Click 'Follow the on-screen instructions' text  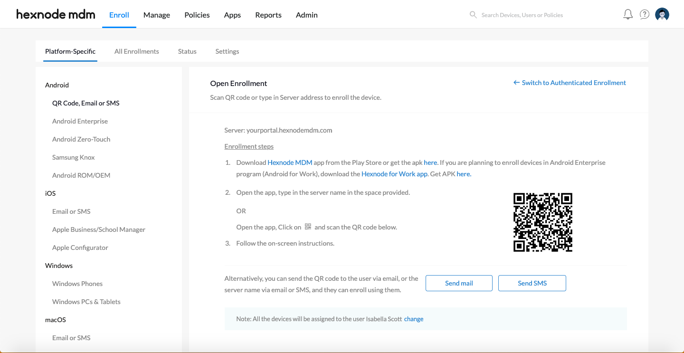285,243
